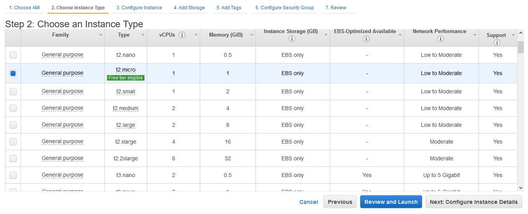Click the Instance Storage info icon
This screenshot has height=214, width=528.
[x=292, y=39]
